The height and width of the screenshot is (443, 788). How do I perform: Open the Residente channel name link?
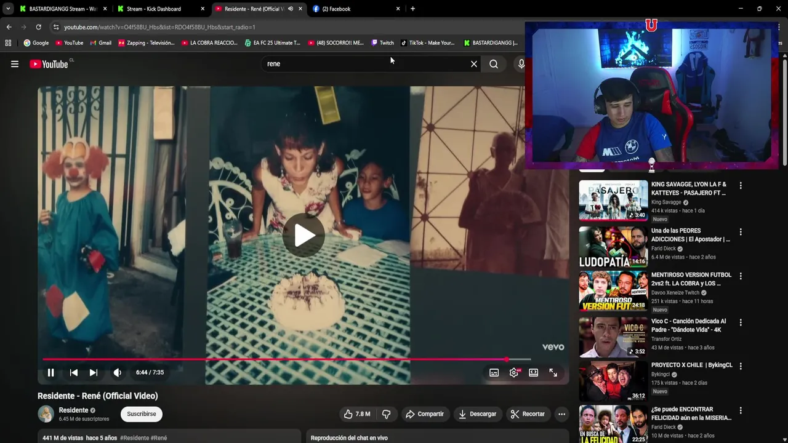73,410
